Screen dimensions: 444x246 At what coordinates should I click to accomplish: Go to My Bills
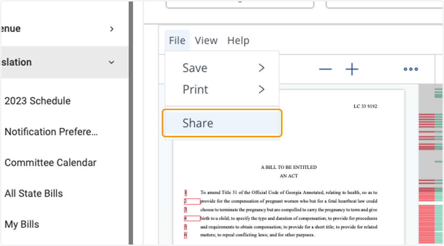[x=22, y=224]
